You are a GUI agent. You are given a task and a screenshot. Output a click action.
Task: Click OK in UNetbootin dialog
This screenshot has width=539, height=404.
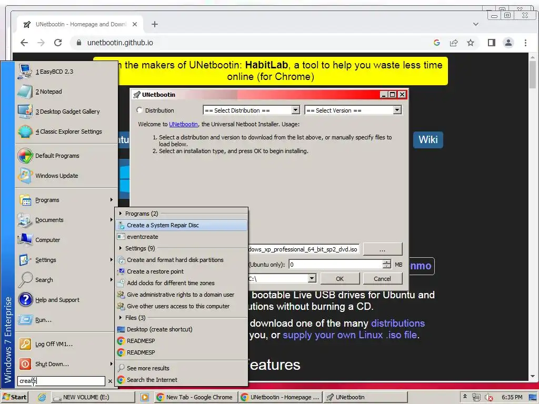pyautogui.click(x=340, y=279)
